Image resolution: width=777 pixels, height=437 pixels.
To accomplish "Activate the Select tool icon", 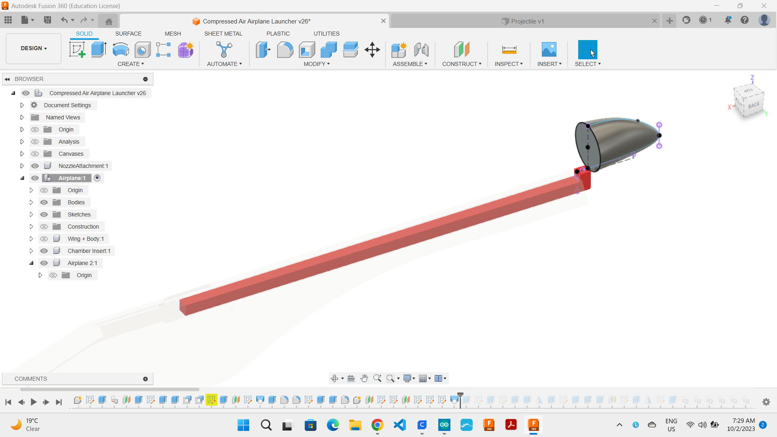I will pos(588,50).
